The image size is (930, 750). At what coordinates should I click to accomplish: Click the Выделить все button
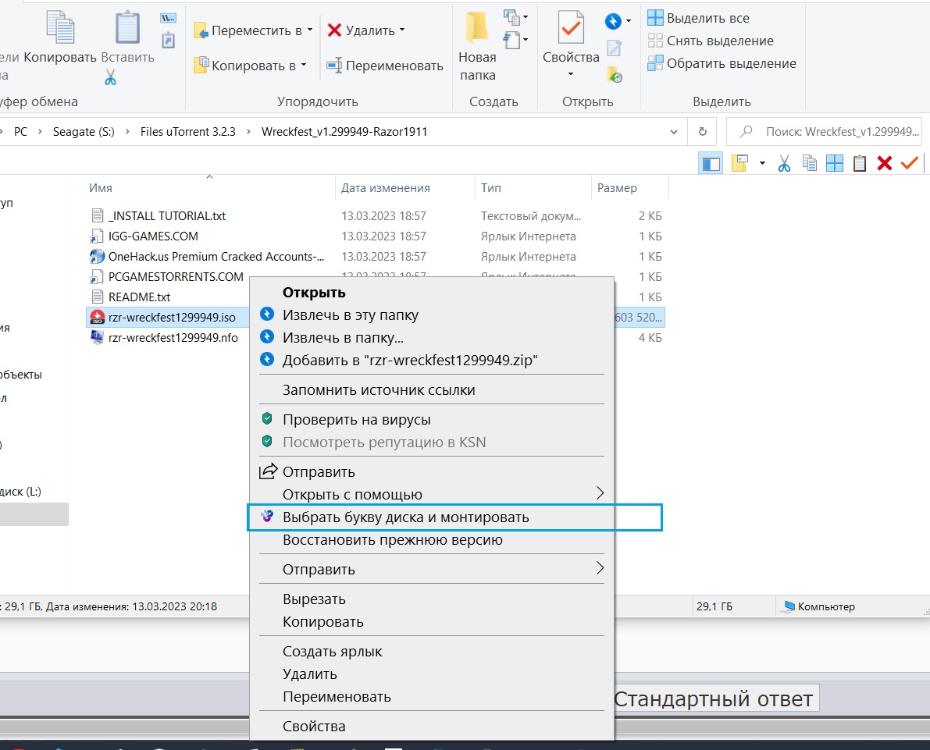[698, 19]
